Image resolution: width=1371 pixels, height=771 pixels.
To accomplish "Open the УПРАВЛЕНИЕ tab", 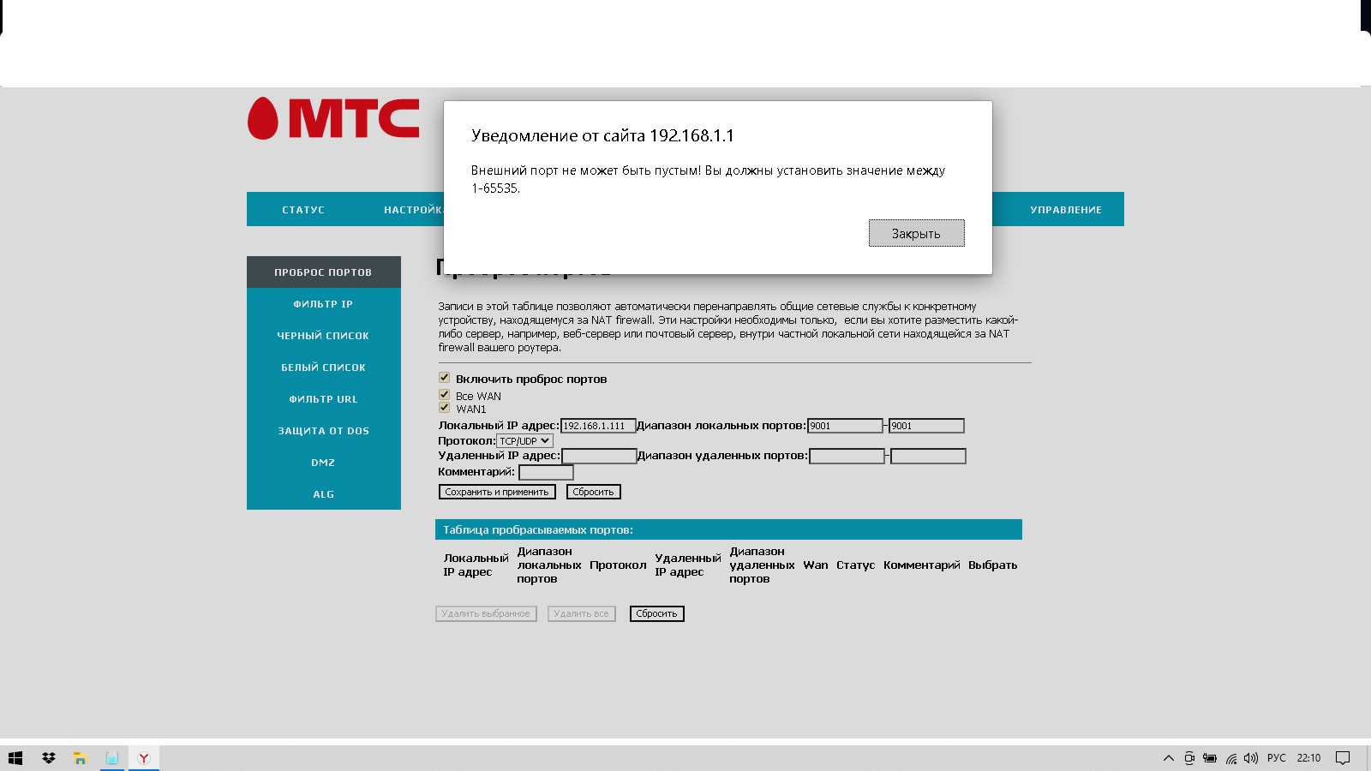I will [1066, 210].
